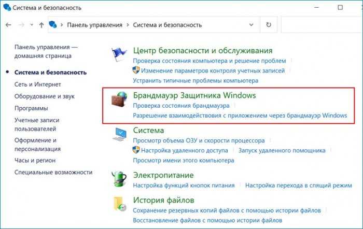Image resolution: width=363 pixels, height=229 pixels.
Task: Click the Control Panel icon in address bar
Action: click(x=53, y=24)
